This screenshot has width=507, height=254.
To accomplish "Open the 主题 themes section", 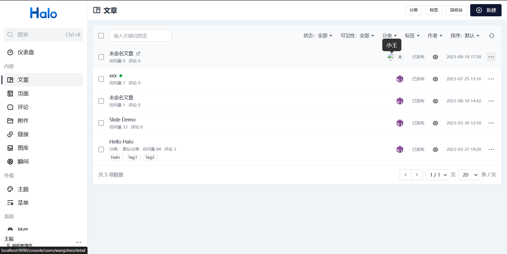I will click(x=23, y=189).
